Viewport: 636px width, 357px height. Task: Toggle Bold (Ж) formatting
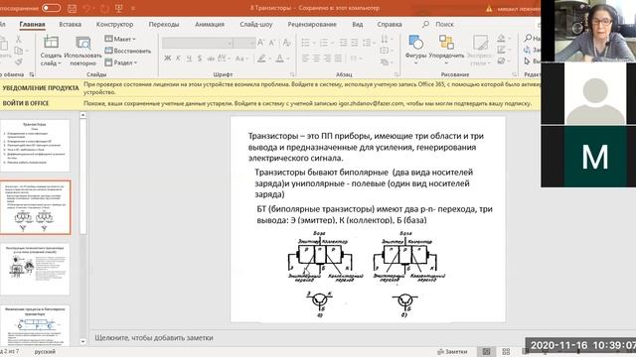pyautogui.click(x=168, y=59)
